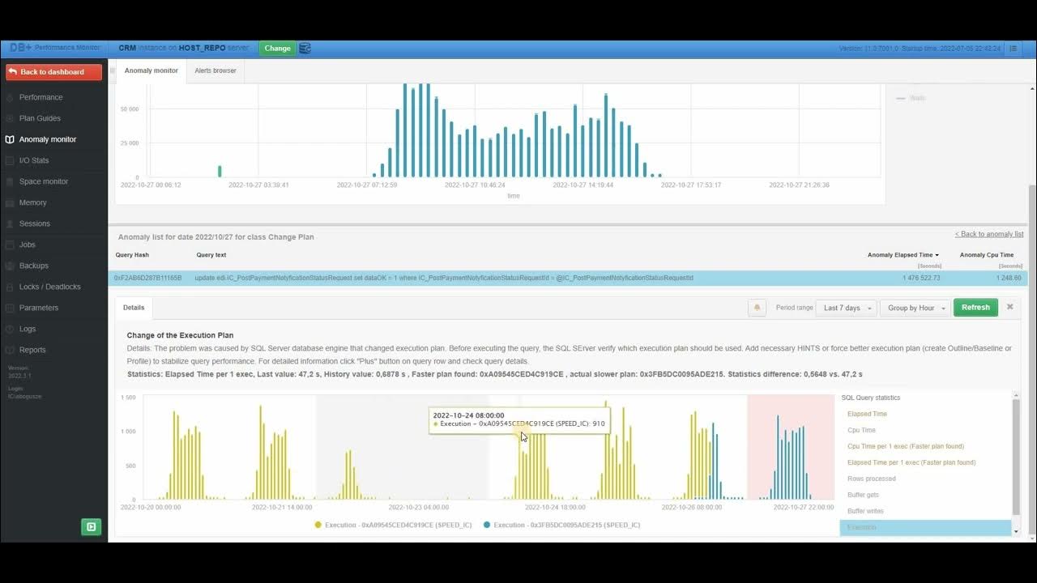Follow the Back to anomaly list link
The image size is (1037, 583).
(989, 234)
